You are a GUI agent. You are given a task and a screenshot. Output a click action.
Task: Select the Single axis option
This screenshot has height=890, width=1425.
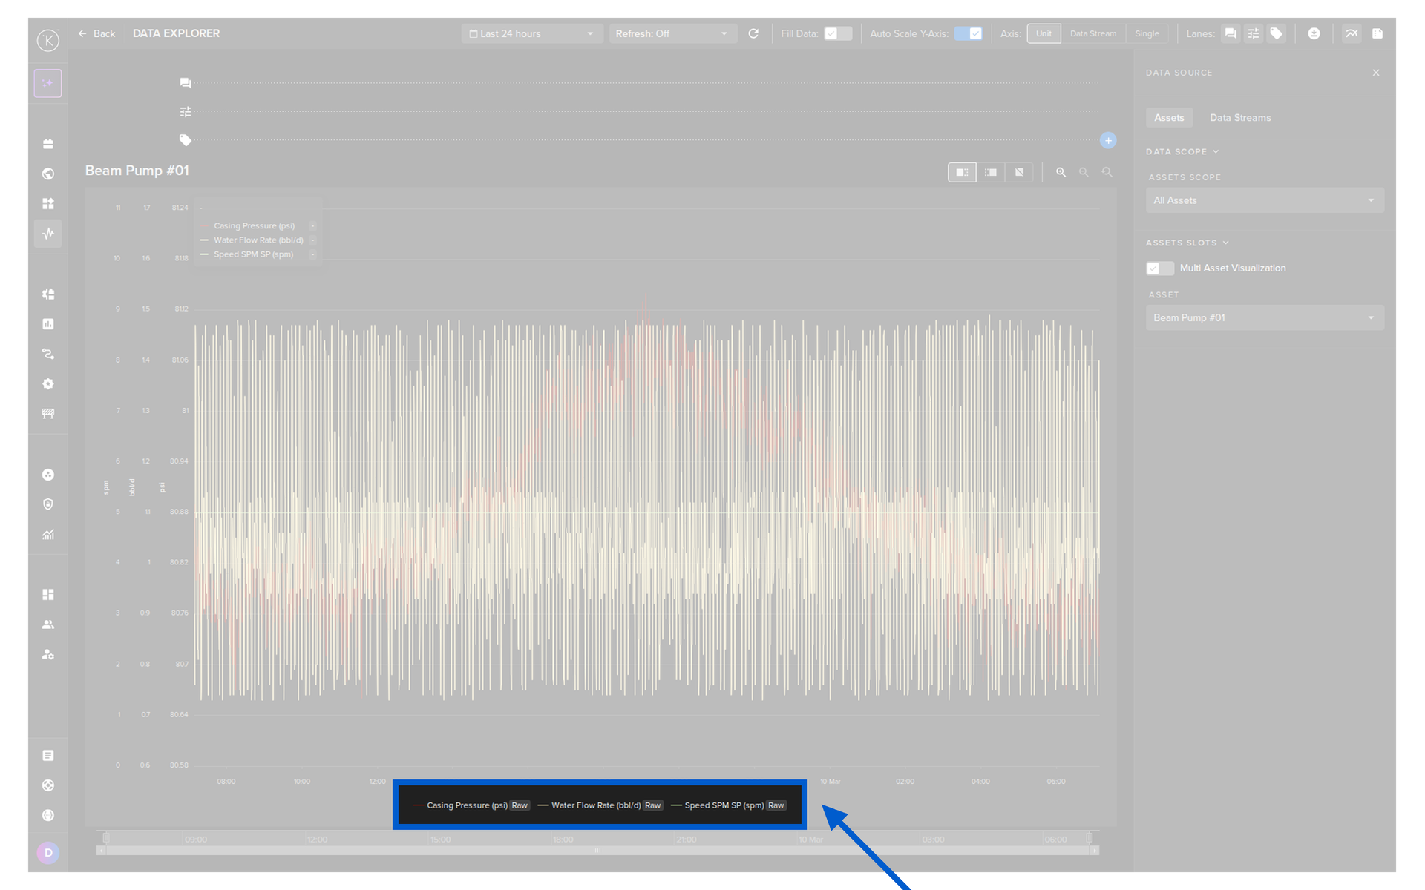[1147, 33]
